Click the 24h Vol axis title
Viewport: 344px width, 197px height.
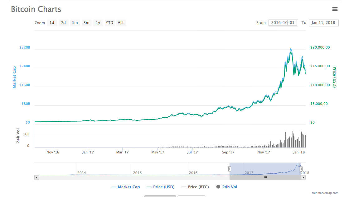[18, 136]
